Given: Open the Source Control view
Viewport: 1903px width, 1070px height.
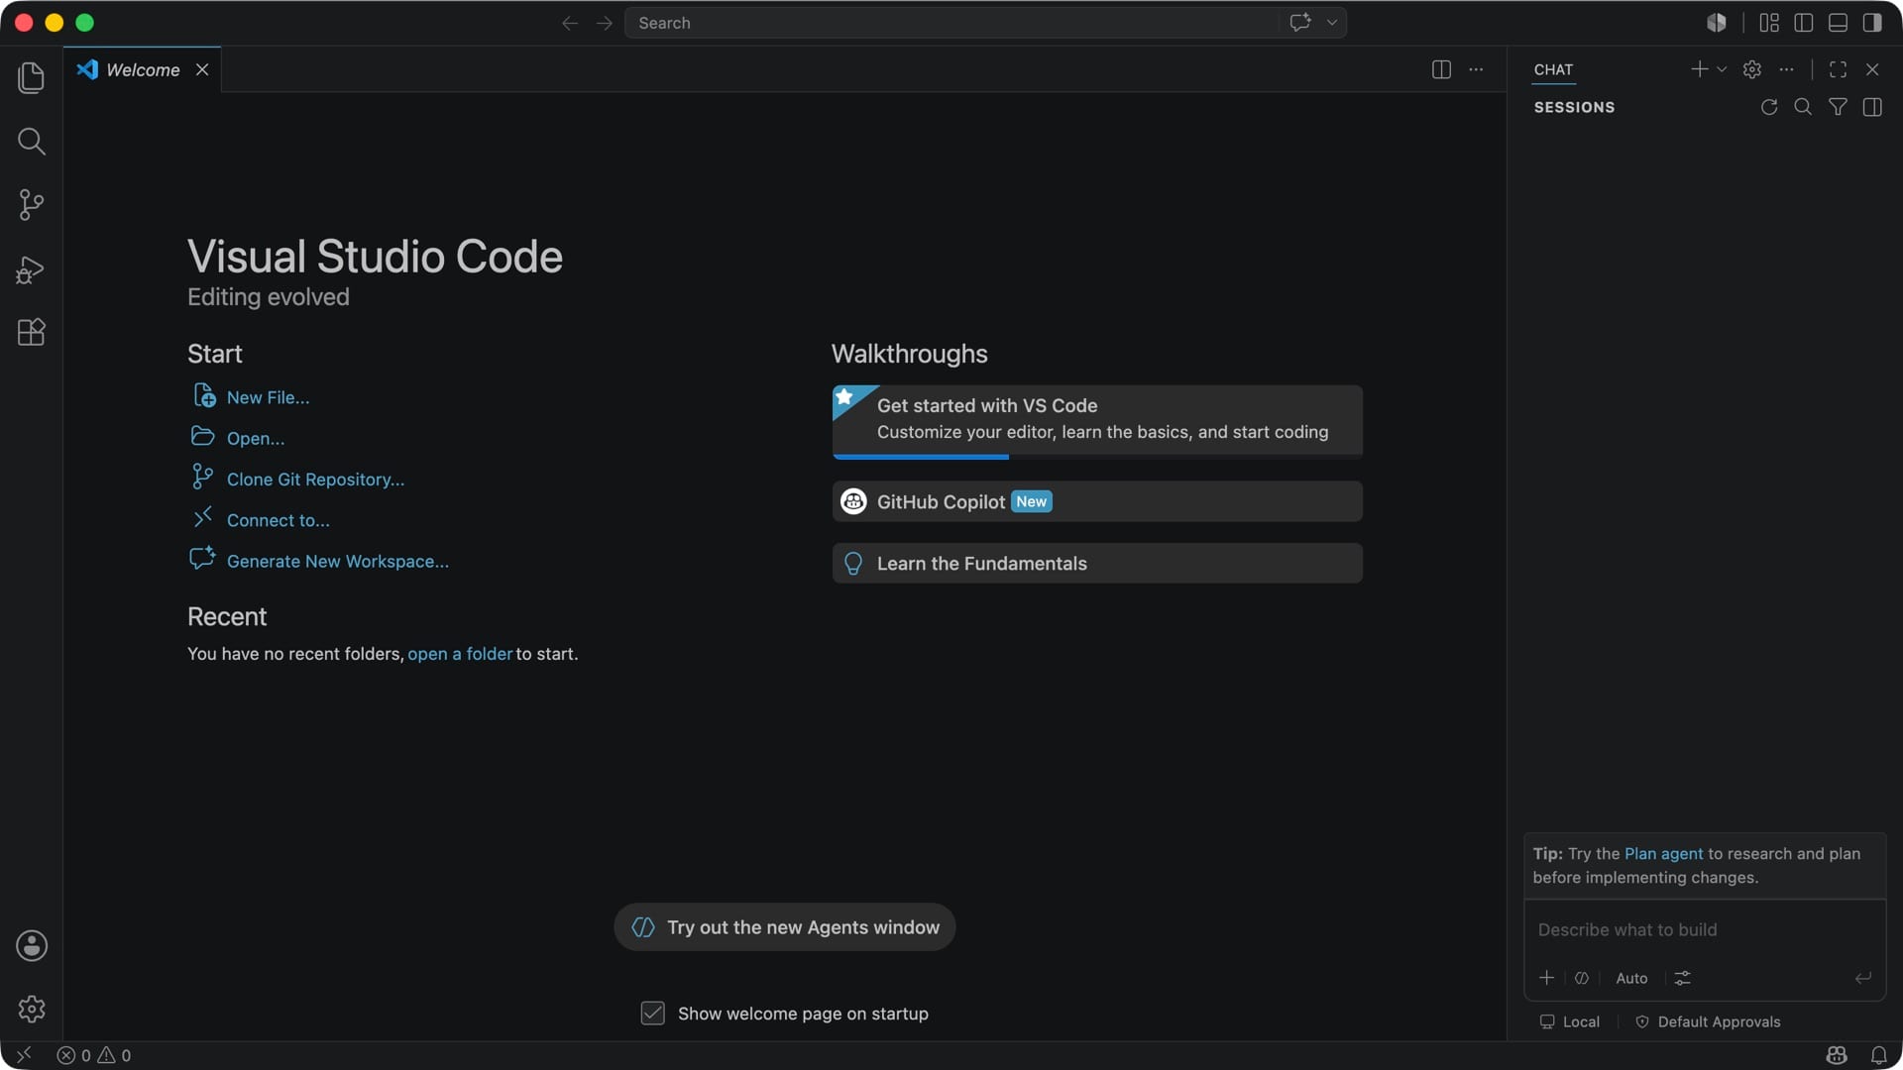Looking at the screenshot, I should (x=32, y=205).
